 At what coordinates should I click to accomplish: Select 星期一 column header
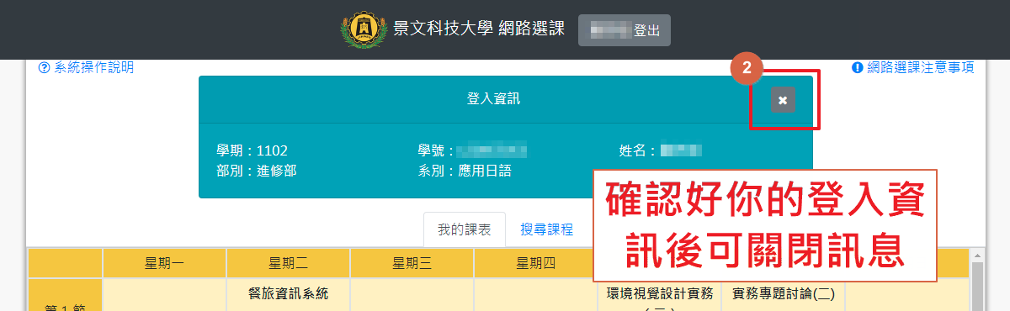(165, 264)
